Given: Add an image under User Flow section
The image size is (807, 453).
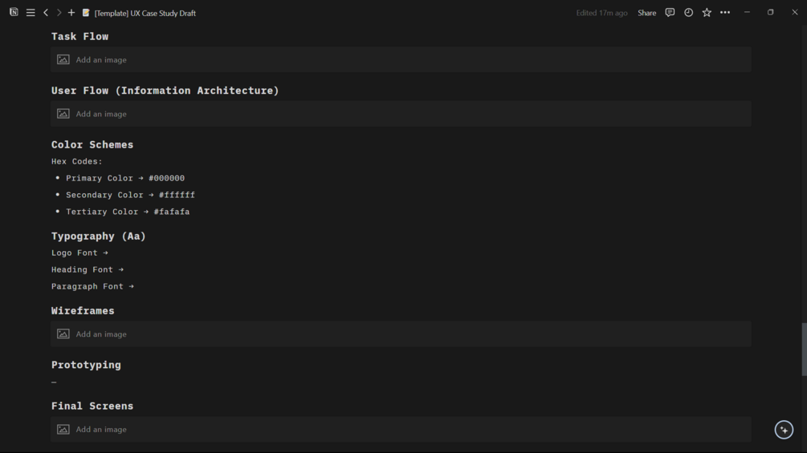Looking at the screenshot, I should pos(101,114).
